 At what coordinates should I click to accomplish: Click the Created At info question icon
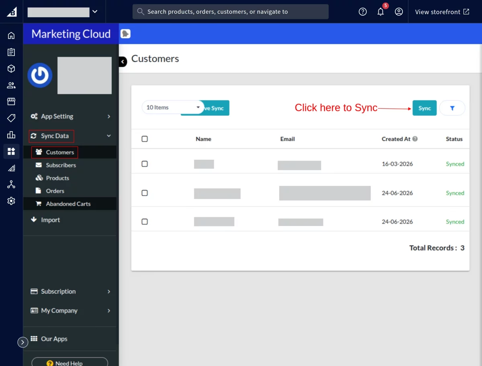pos(415,139)
